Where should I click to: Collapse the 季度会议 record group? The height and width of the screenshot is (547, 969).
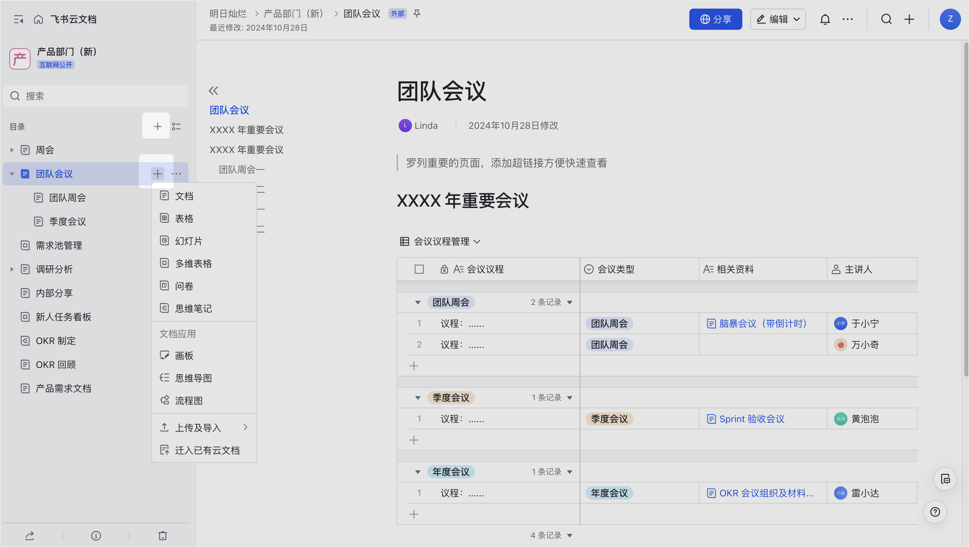pos(418,398)
